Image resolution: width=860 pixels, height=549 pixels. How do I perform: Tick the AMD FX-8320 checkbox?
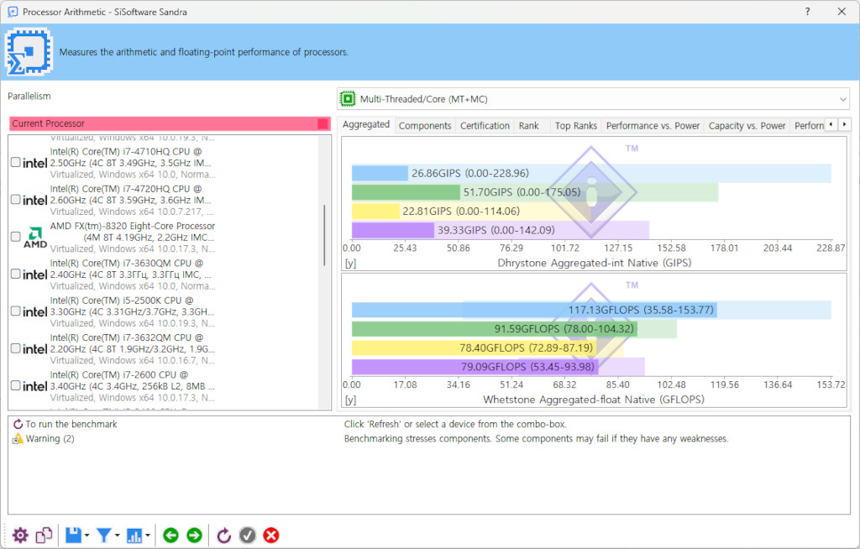(15, 237)
